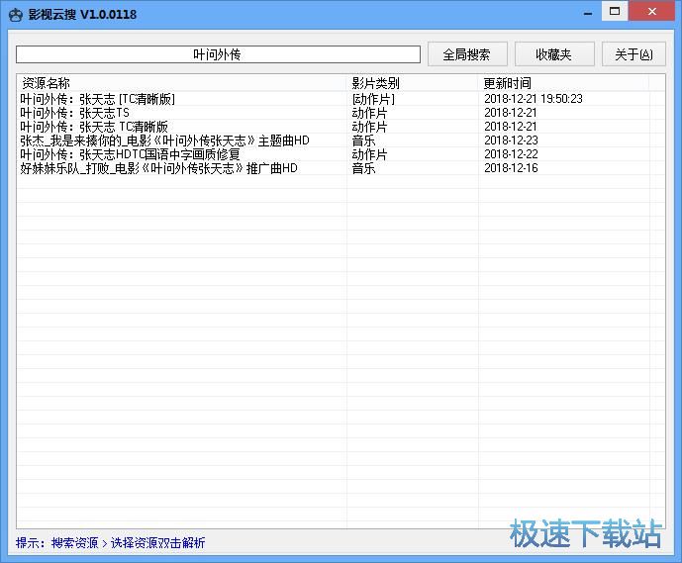Screen dimensions: 682x563
Task: Click the search input field containing 叶问外传
Action: click(218, 54)
